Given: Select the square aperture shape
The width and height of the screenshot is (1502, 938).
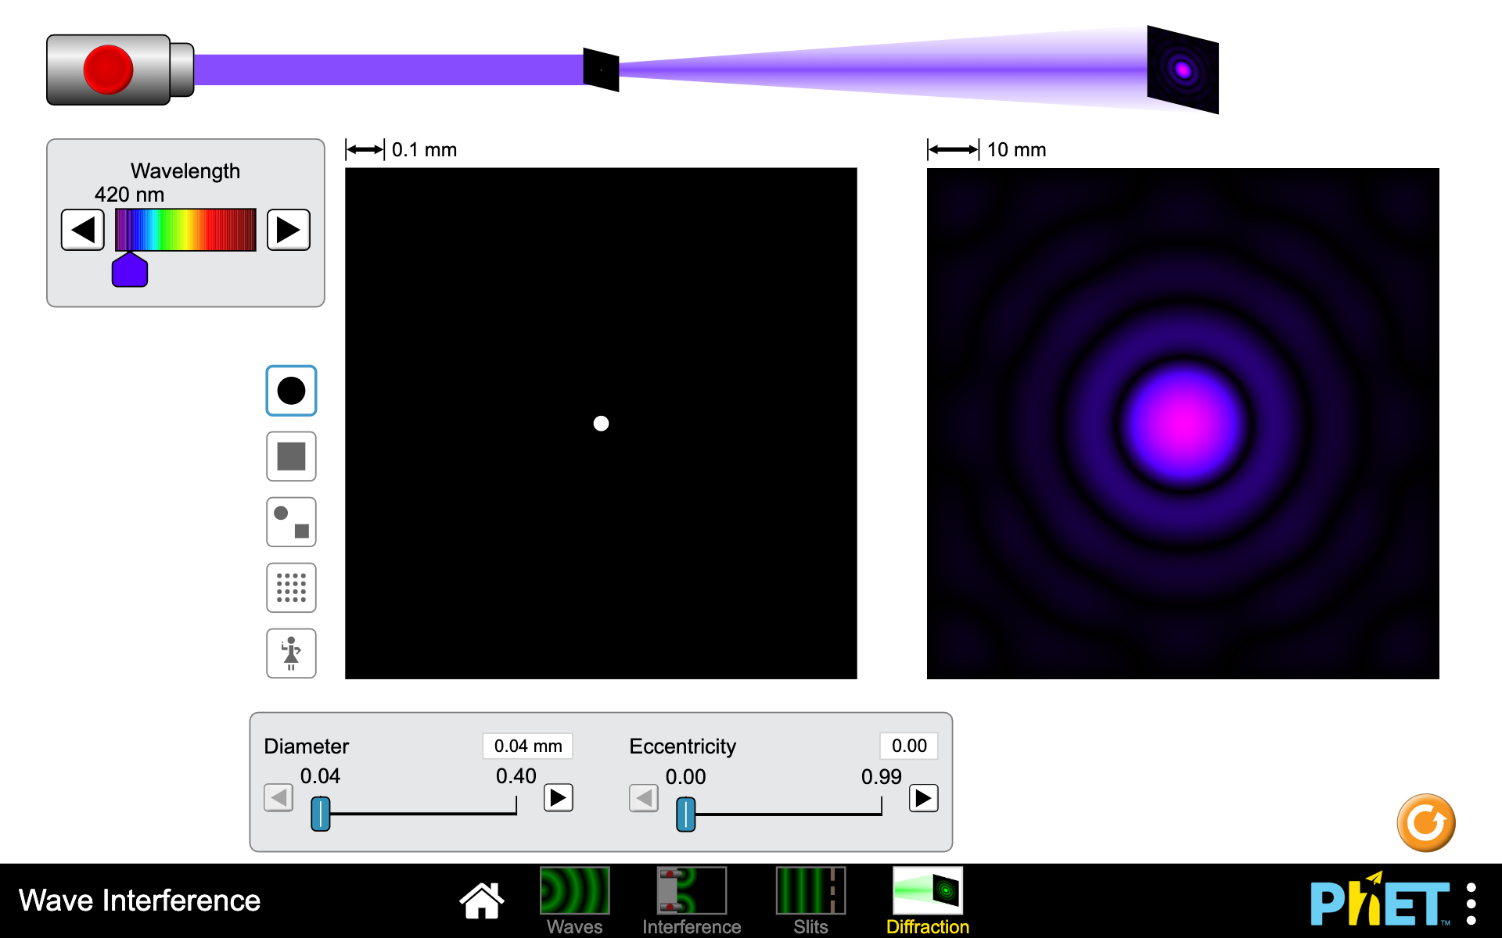Looking at the screenshot, I should (x=290, y=456).
